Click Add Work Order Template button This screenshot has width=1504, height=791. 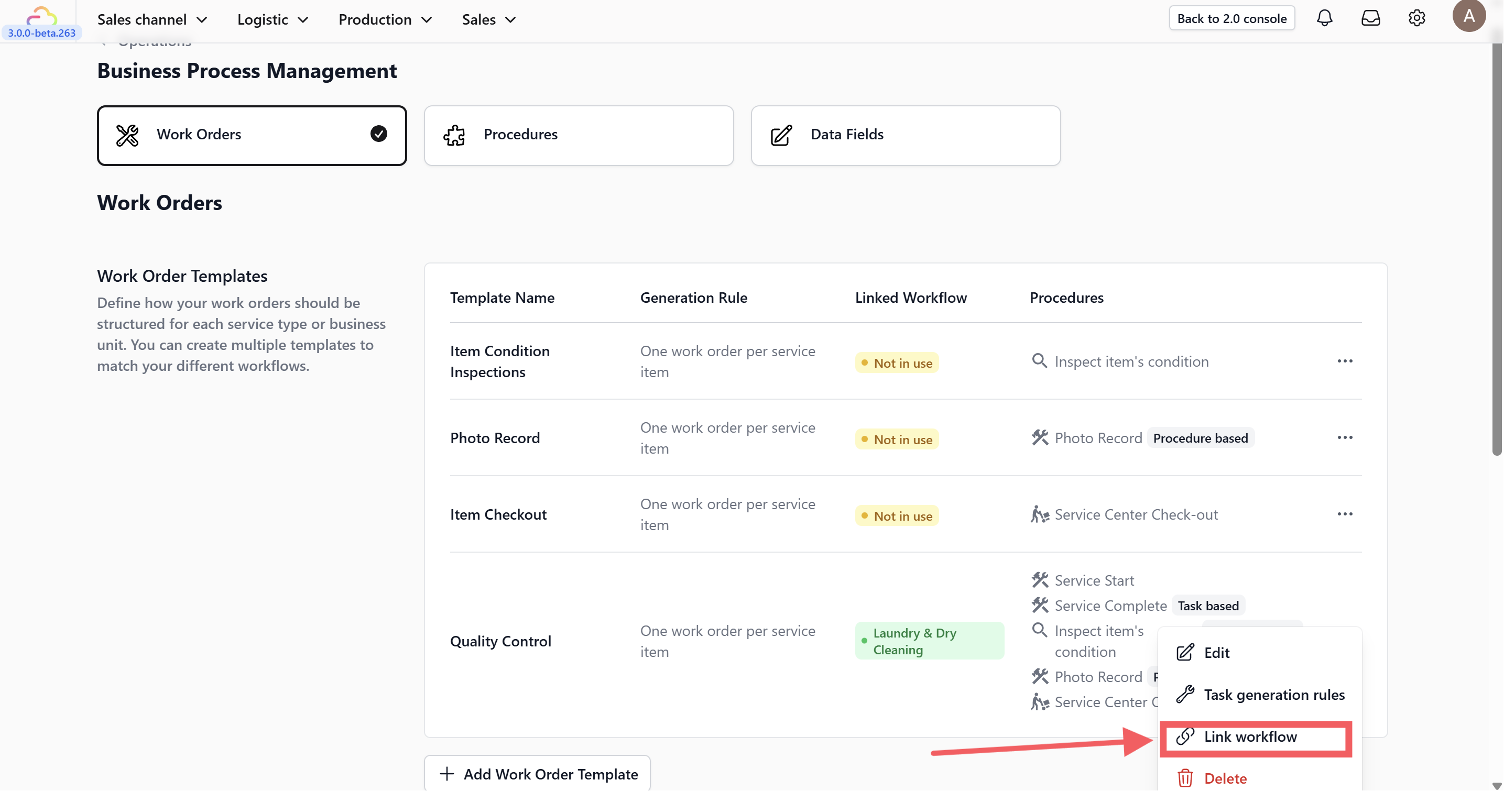537,774
